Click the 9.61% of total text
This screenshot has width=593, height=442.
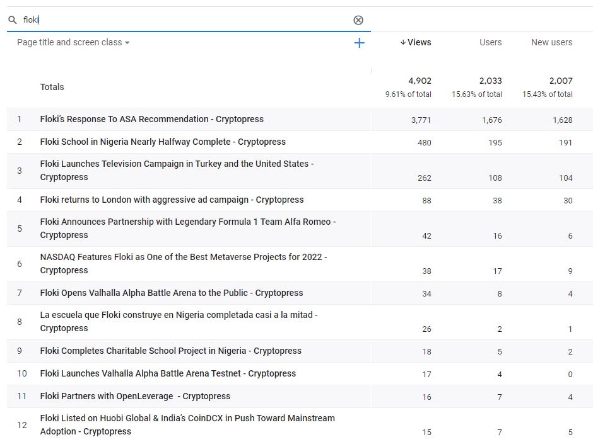click(x=408, y=94)
